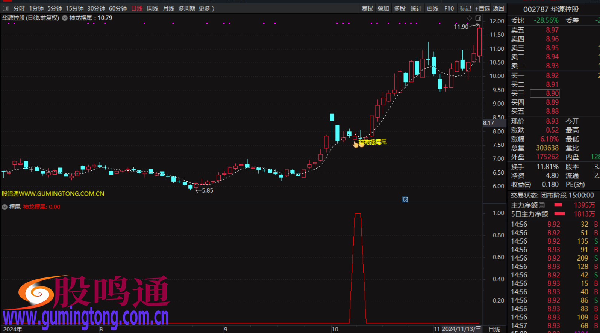
Task: Toggle the 复权 price adjustment option
Action: 367,8
